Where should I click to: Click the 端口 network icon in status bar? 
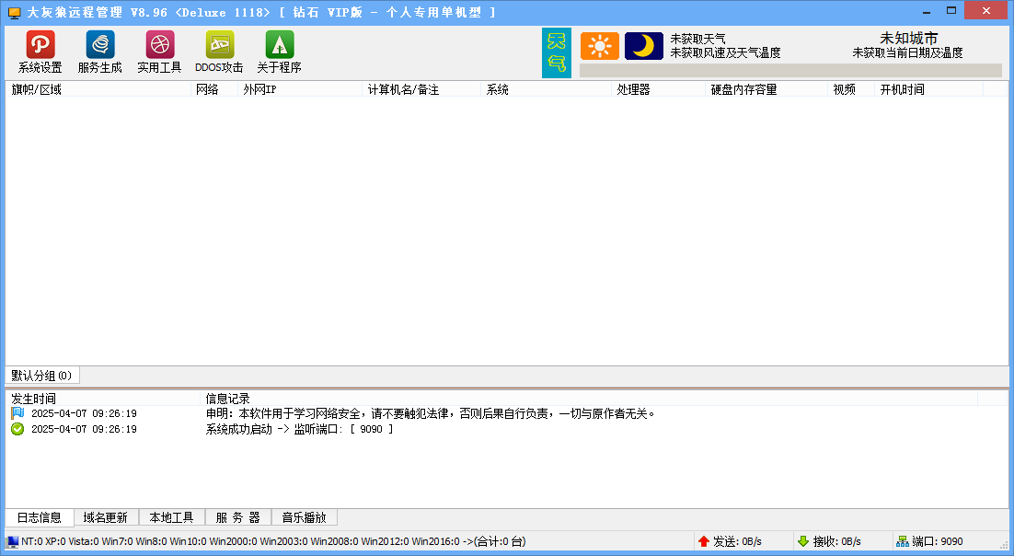[903, 541]
